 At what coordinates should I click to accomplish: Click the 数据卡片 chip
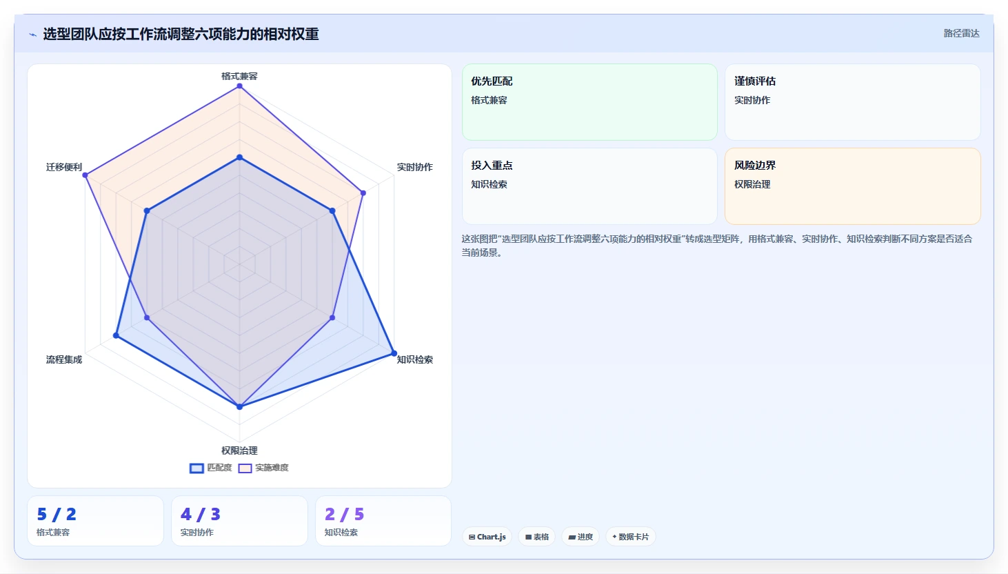(630, 537)
